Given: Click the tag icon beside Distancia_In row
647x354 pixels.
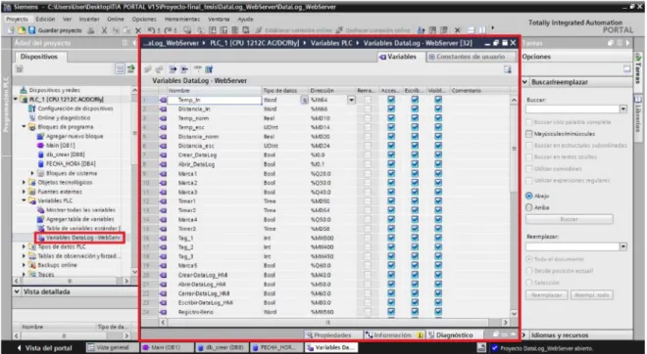Looking at the screenshot, I should pos(163,110).
